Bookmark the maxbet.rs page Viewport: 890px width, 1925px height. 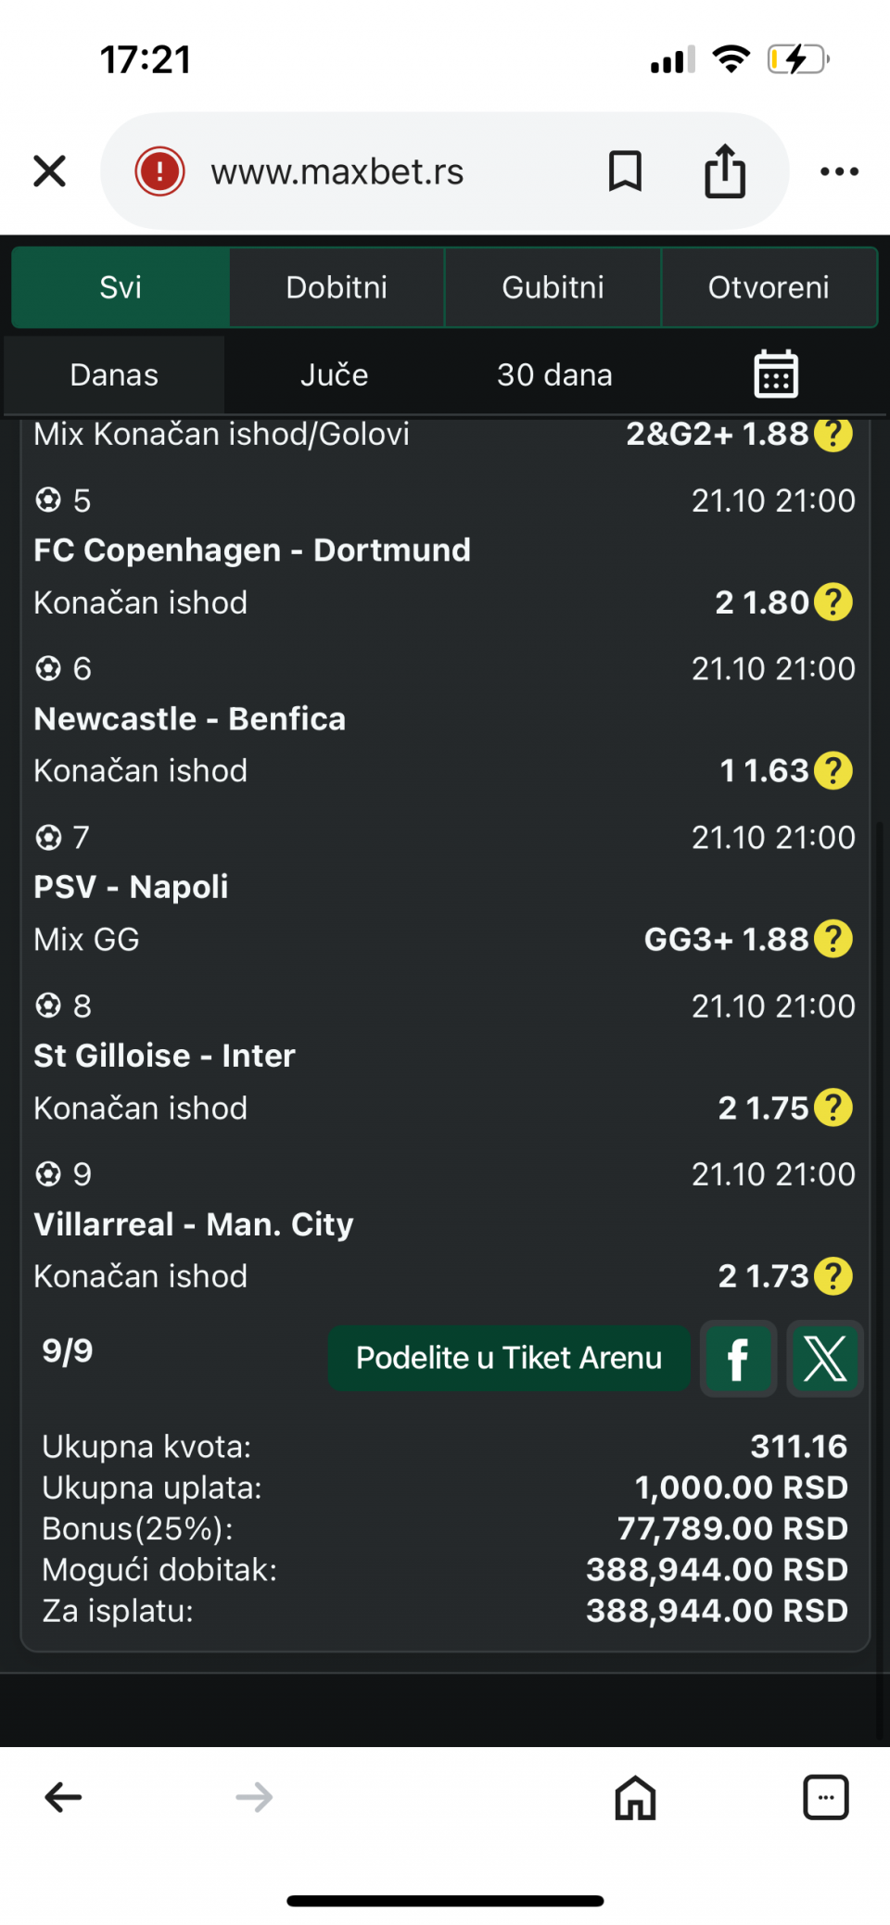point(625,171)
